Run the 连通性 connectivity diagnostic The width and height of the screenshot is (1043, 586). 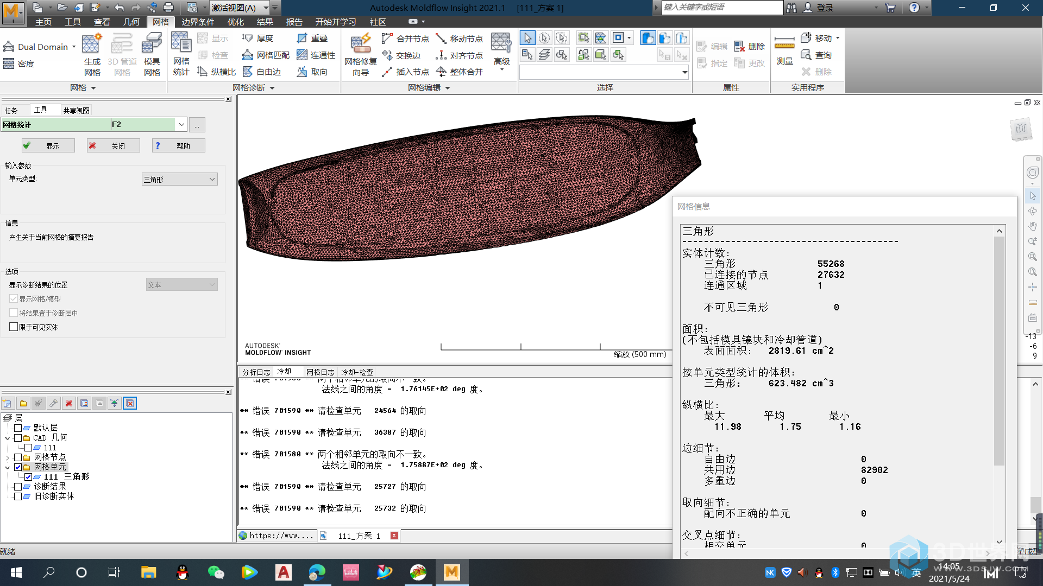tap(316, 55)
